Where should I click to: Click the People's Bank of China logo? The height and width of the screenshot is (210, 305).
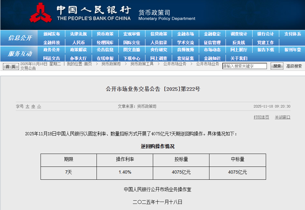41,13
